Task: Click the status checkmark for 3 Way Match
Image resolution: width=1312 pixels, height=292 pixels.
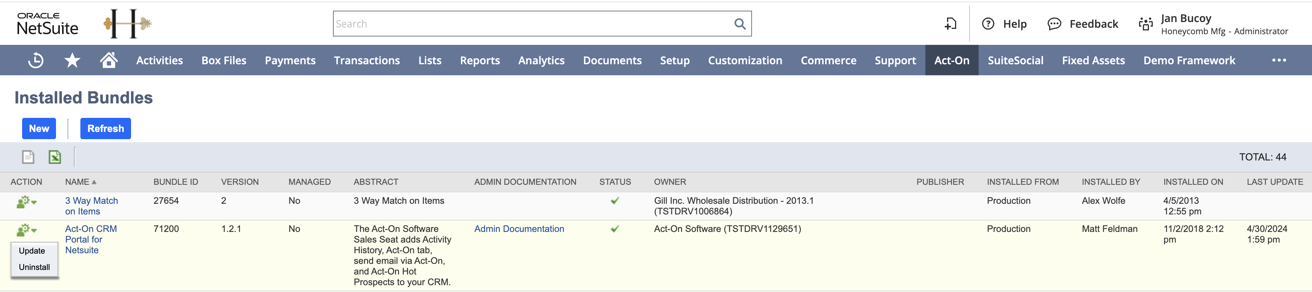Action: point(615,201)
